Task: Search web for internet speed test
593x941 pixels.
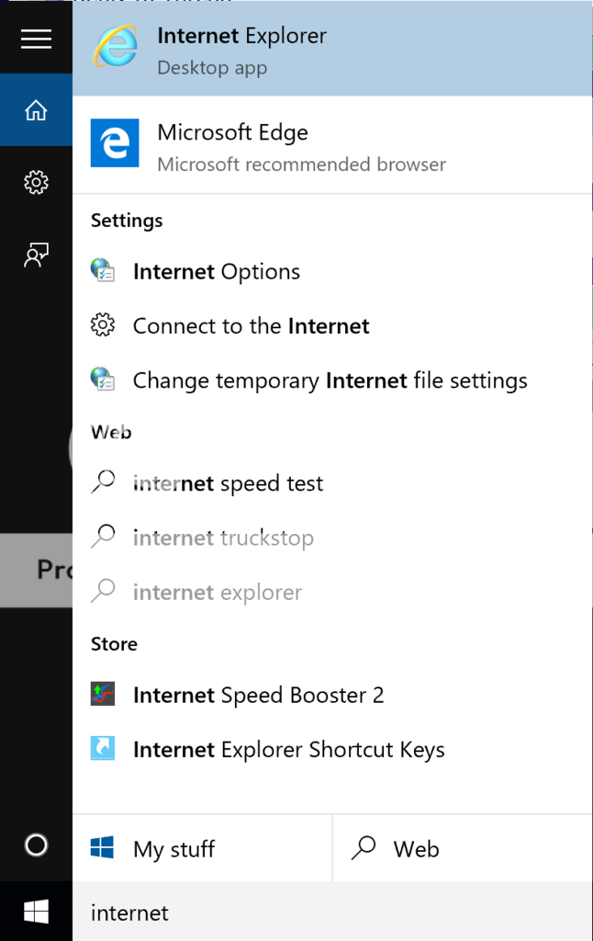Action: 332,483
